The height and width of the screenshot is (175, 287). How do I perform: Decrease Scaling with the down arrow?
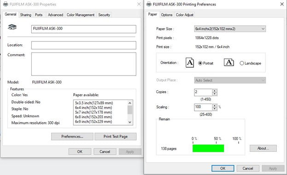(x=215, y=109)
